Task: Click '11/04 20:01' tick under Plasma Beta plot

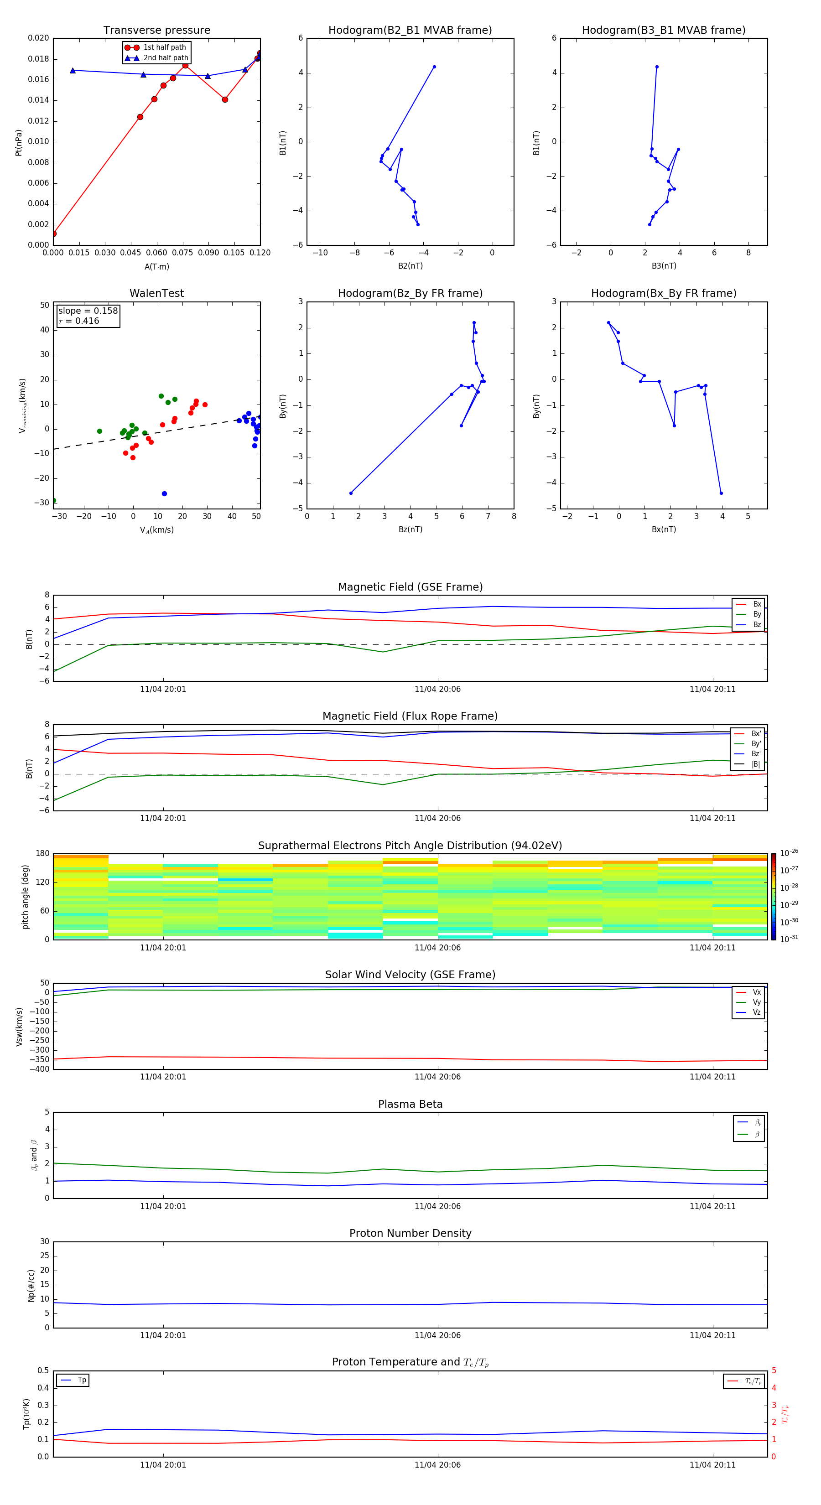Action: pyautogui.click(x=163, y=1206)
